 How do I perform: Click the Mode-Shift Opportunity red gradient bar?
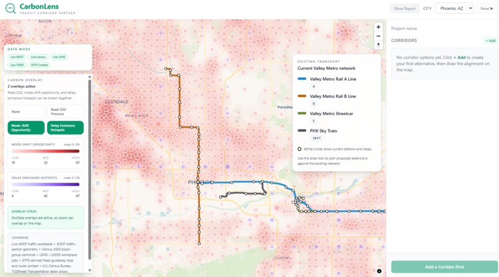(46, 151)
